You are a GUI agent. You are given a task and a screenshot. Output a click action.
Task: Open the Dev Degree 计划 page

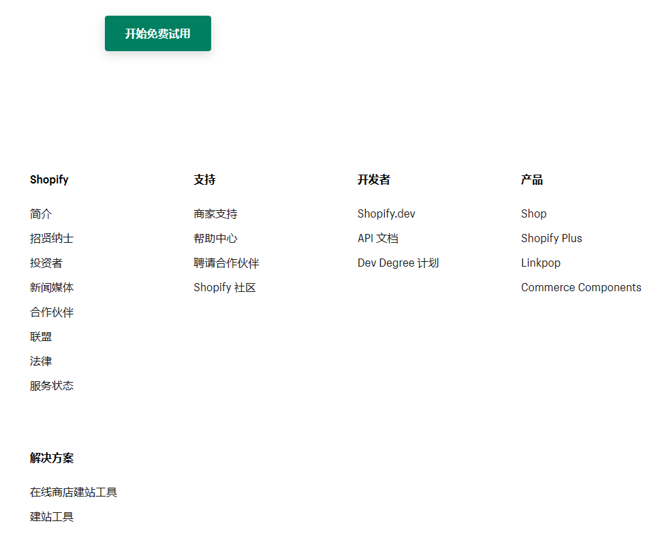click(x=398, y=263)
